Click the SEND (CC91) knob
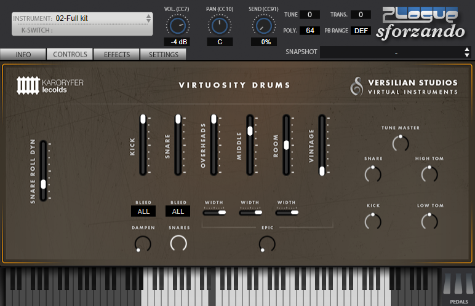The height and width of the screenshot is (306, 475). point(263,26)
